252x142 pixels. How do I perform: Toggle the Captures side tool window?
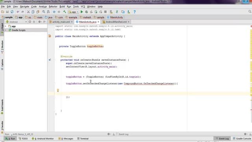click(x=2, y=64)
